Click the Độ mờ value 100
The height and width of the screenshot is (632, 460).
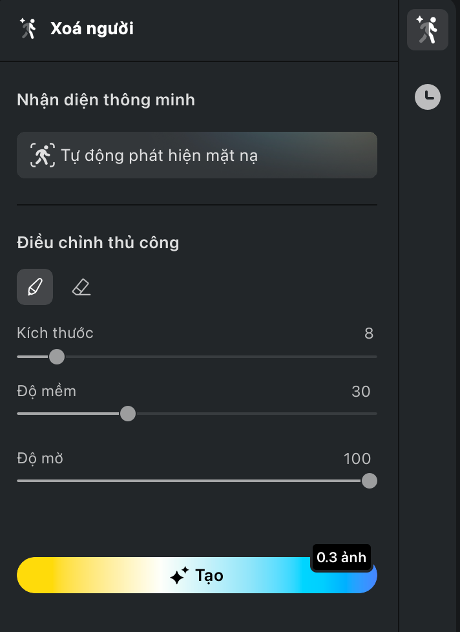357,459
